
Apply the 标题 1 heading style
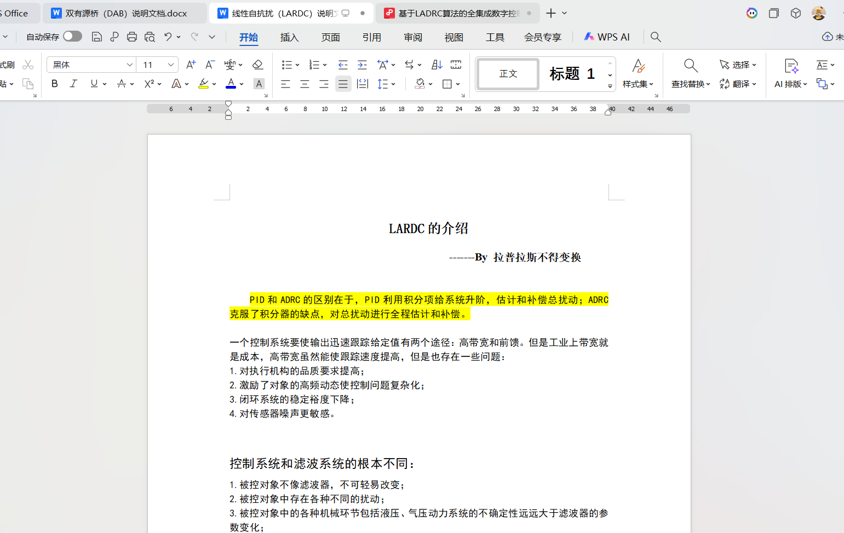572,74
